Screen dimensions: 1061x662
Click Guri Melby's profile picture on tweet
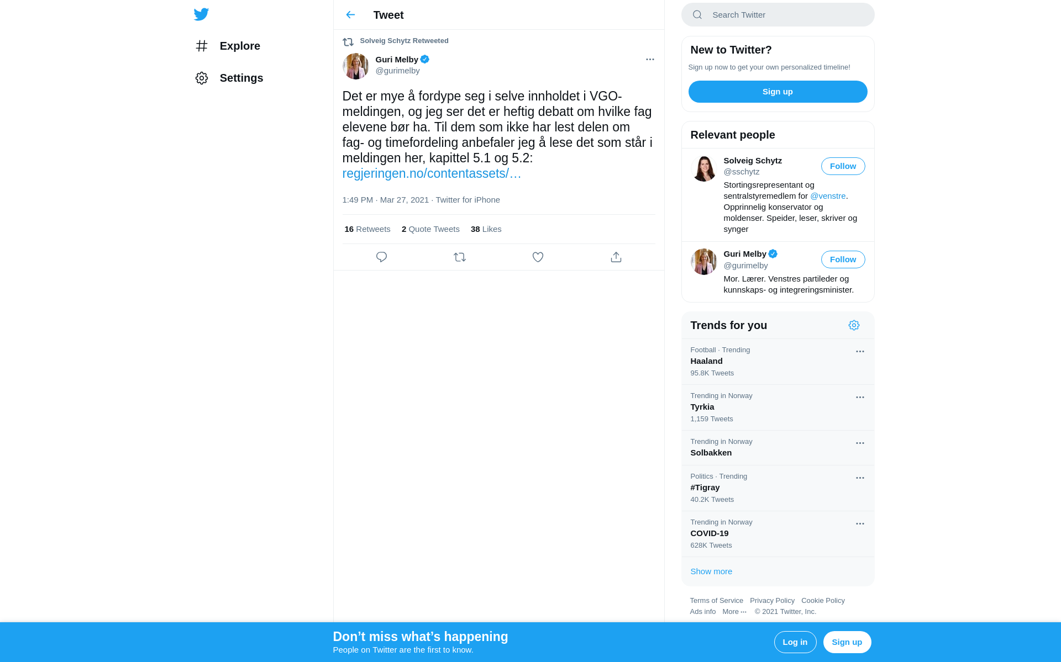pyautogui.click(x=356, y=66)
